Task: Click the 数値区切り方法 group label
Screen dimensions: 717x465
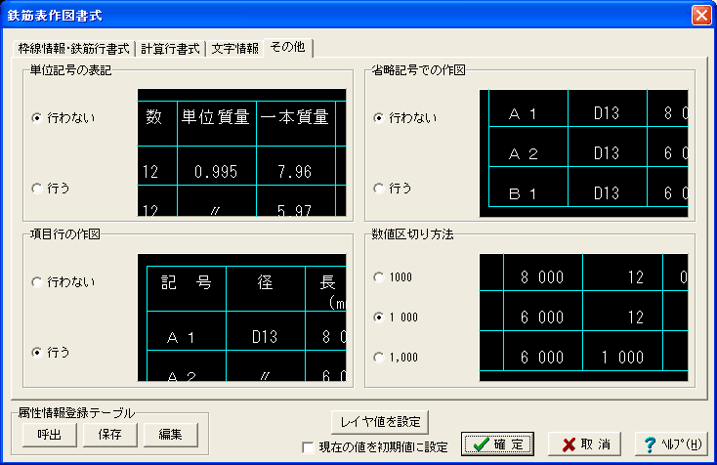Action: 412,234
